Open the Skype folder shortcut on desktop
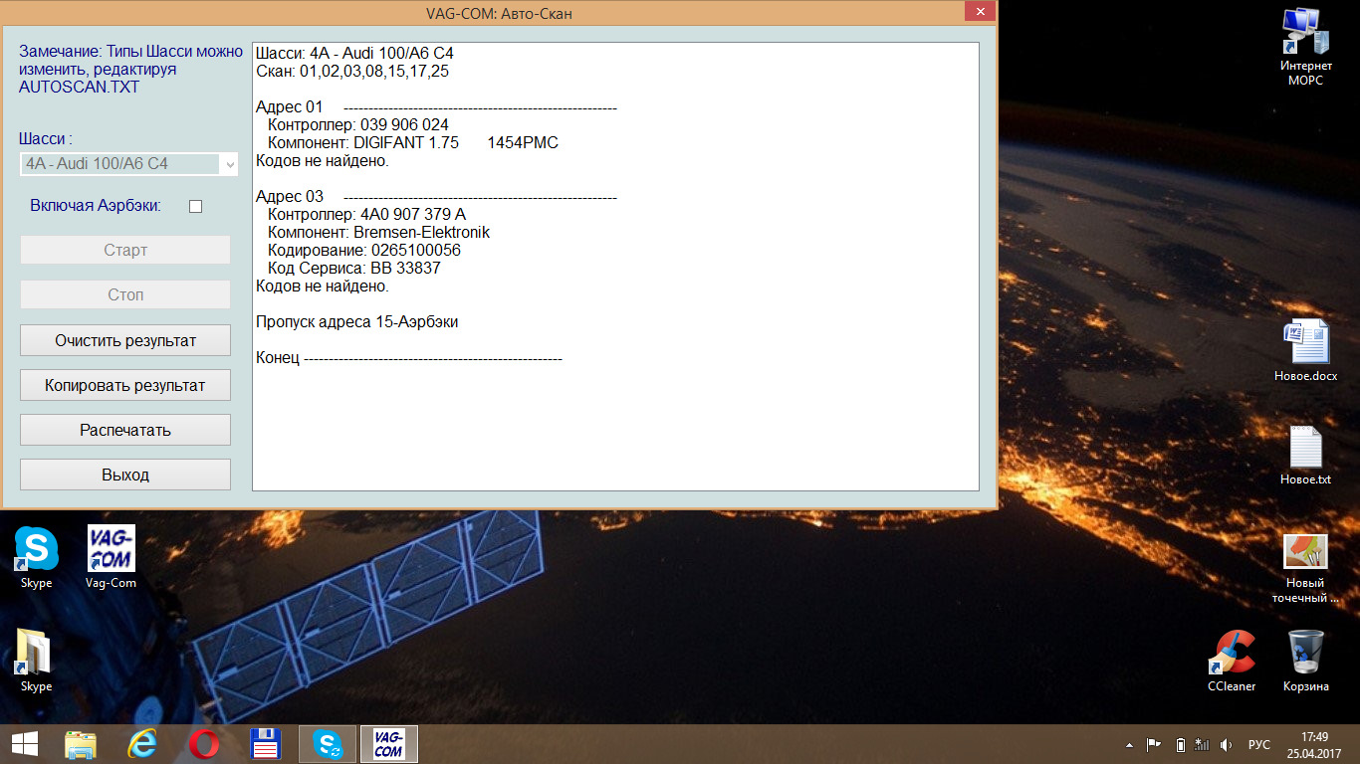The height and width of the screenshot is (764, 1360). click(36, 661)
